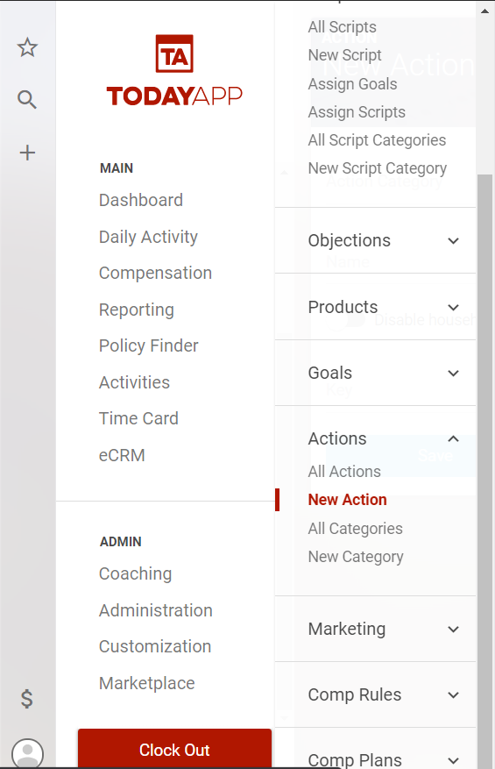The width and height of the screenshot is (495, 769).
Task: Open the Customization admin menu item
Action: click(x=155, y=646)
